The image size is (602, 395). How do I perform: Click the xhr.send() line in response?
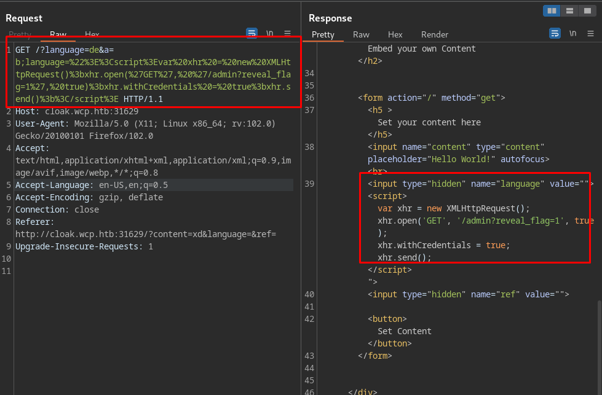(x=404, y=257)
